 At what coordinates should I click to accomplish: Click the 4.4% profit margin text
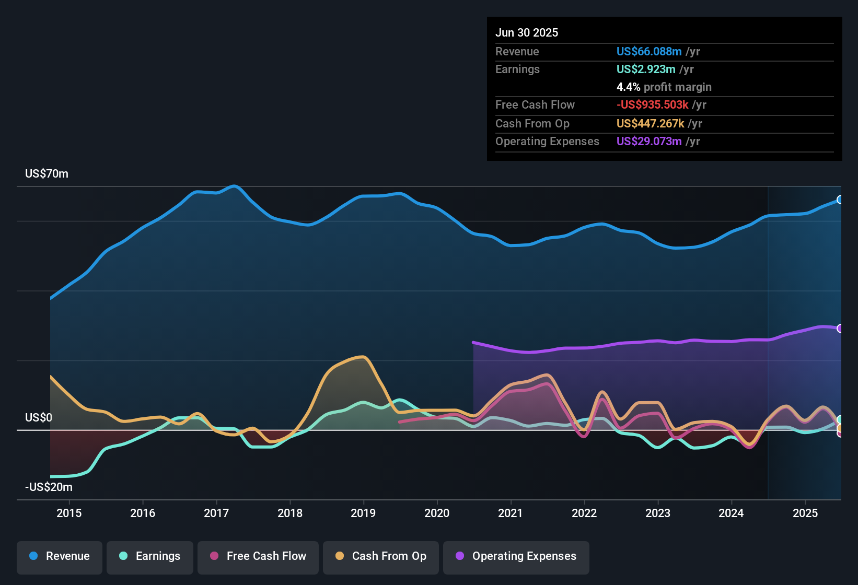664,87
